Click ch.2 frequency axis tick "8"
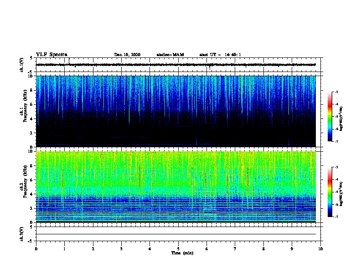Image resolution: width=361 pixels, height=279 pixels. click(x=32, y=166)
